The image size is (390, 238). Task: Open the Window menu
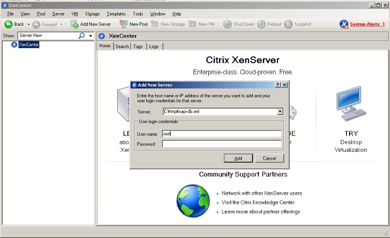pos(157,14)
